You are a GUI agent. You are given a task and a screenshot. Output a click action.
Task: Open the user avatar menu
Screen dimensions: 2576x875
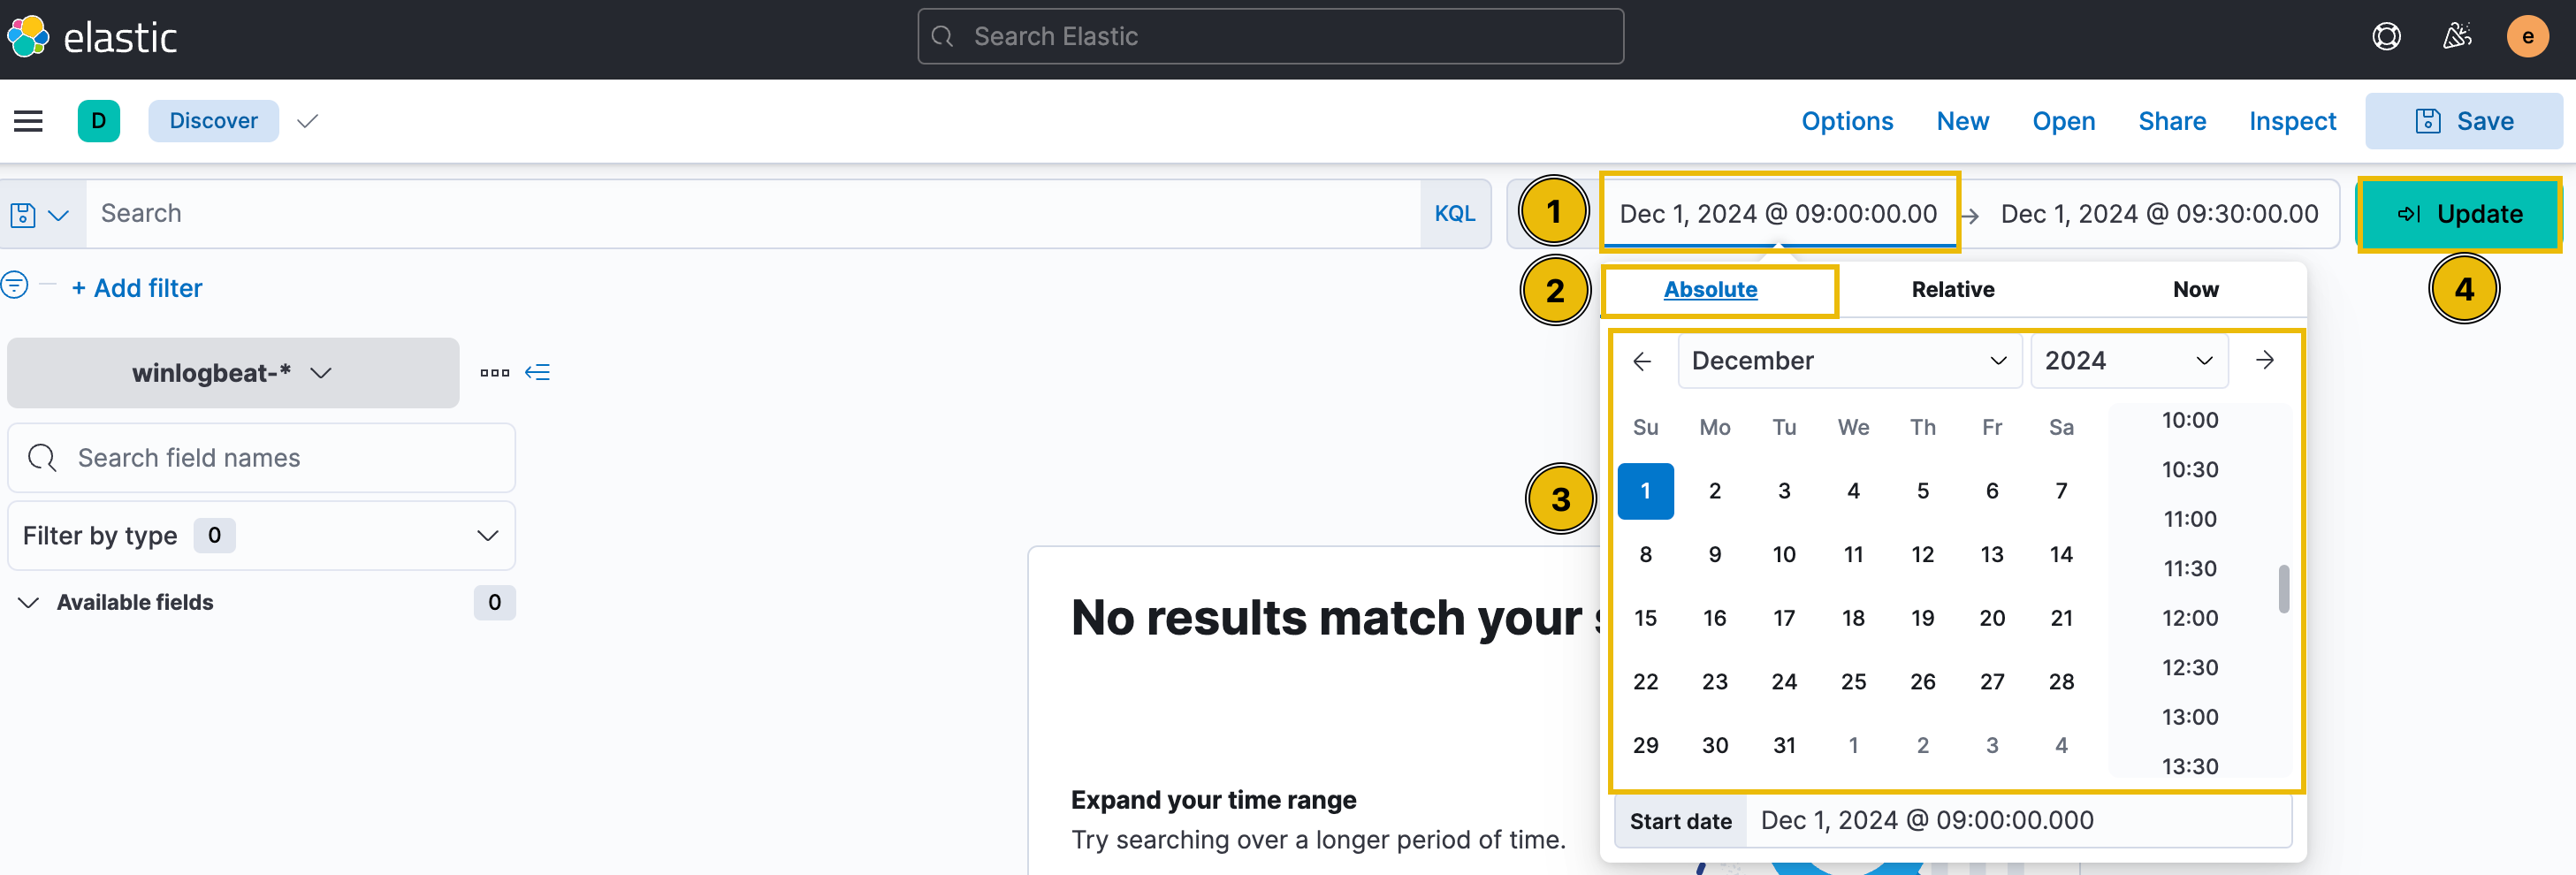coord(2527,37)
